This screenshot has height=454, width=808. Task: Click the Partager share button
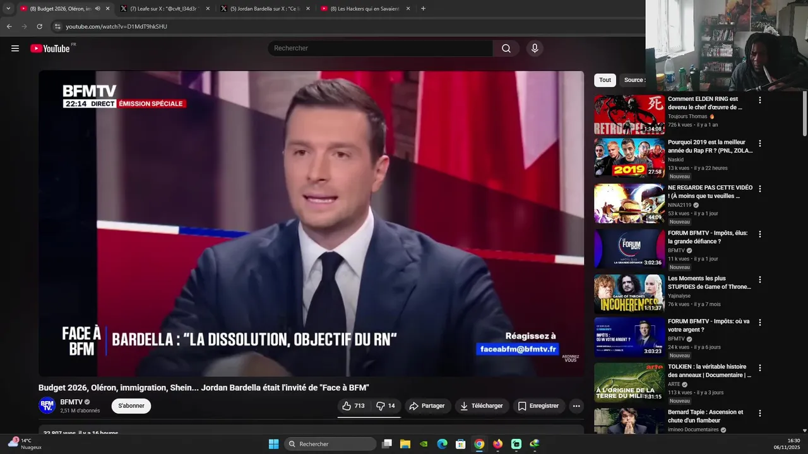427,406
